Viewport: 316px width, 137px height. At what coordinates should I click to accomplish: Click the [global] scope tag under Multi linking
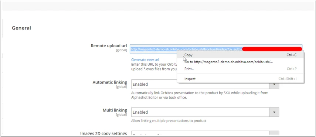pyautogui.click(x=121, y=114)
